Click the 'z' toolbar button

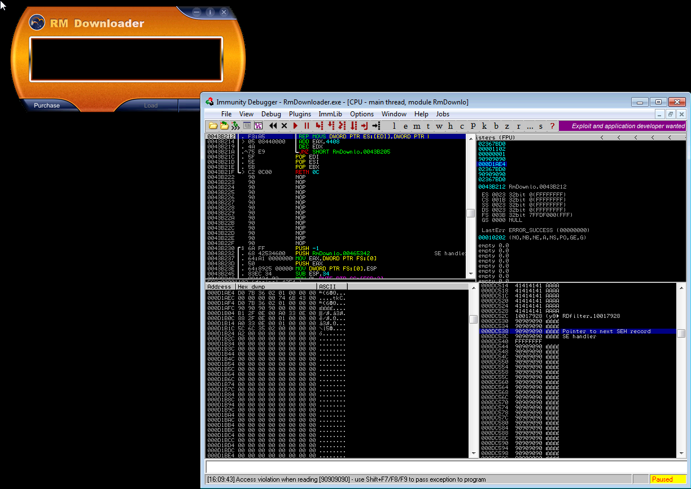[507, 125]
